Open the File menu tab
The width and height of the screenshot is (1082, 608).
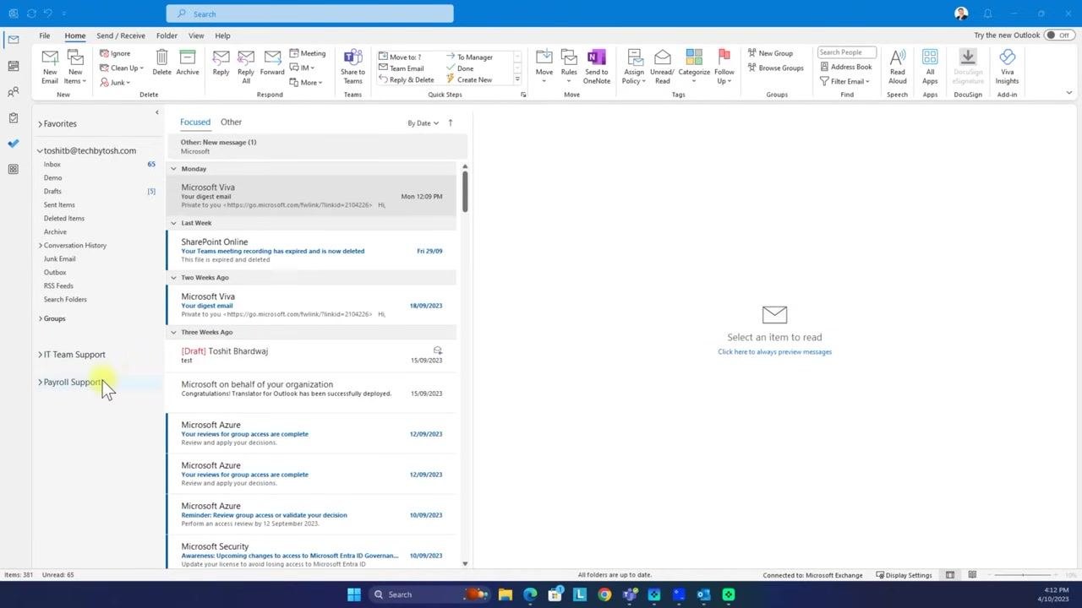click(45, 35)
